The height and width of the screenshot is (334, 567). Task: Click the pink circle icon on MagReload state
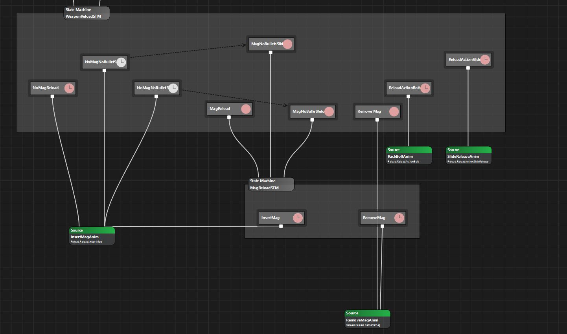[x=246, y=109]
